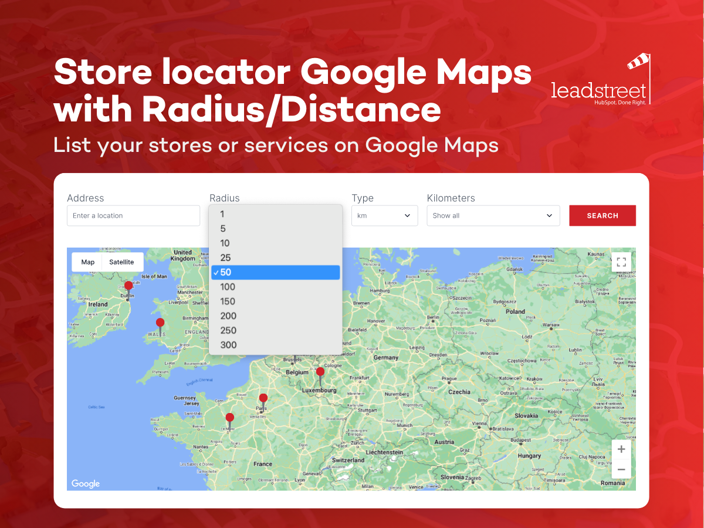Switch to Satellite view
704x528 pixels.
[x=121, y=262]
